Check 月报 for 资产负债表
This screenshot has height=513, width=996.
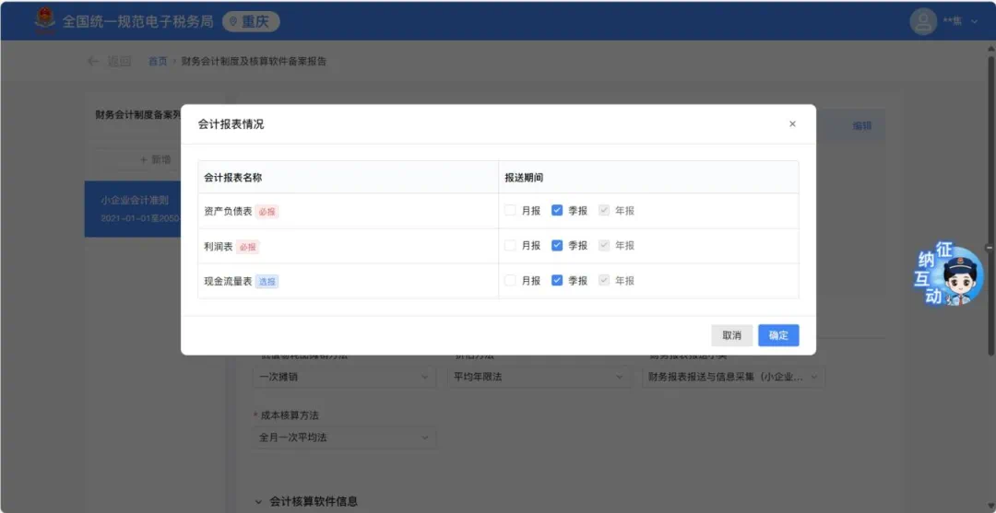tap(510, 211)
